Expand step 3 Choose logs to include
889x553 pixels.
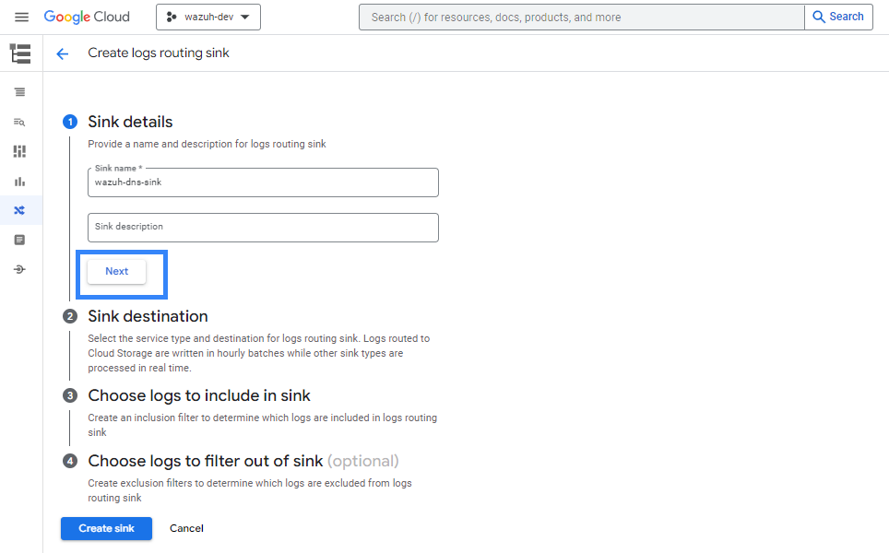(198, 395)
